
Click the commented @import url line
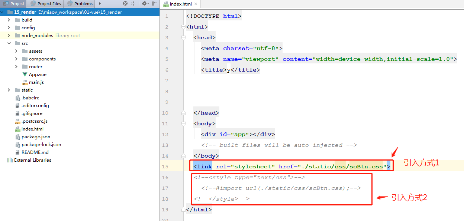coord(281,188)
